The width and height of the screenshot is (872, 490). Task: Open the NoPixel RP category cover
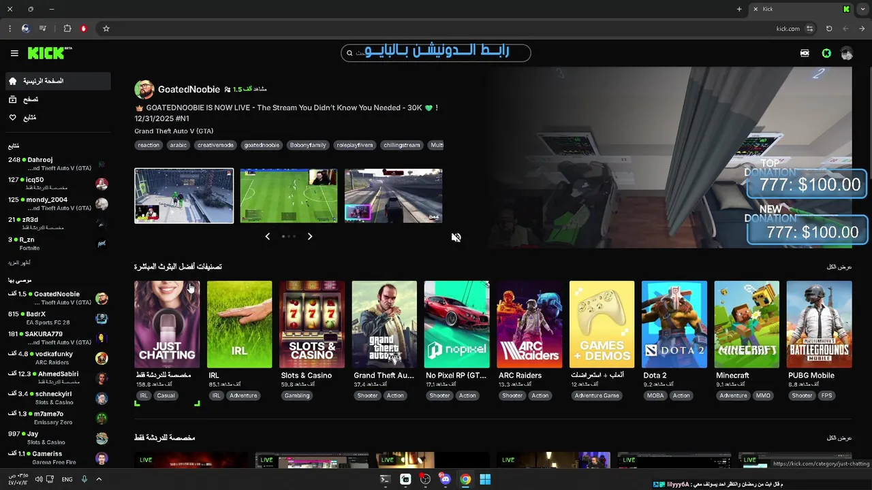click(456, 324)
